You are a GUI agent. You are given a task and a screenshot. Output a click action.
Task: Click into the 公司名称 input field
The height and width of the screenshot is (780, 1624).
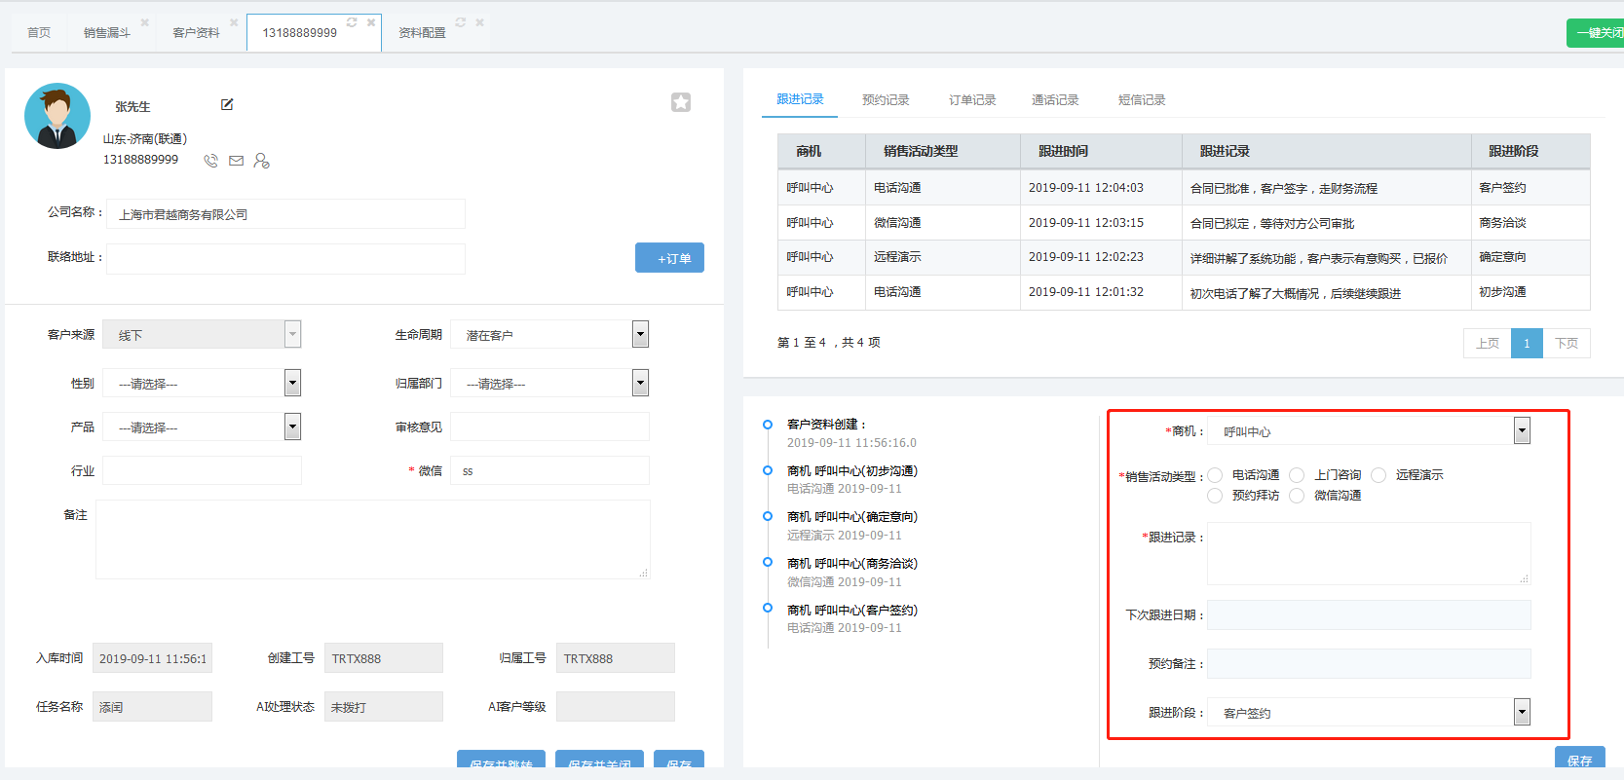coord(285,214)
